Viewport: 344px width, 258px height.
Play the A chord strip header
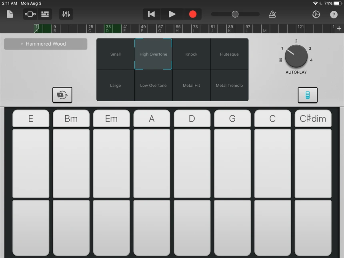coord(152,118)
